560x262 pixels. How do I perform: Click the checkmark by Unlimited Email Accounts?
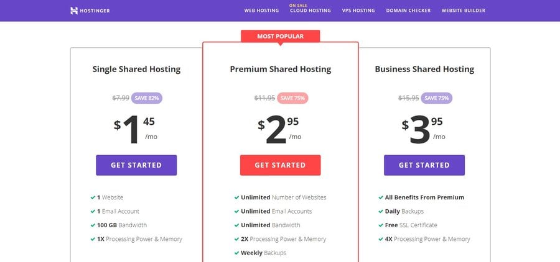tap(236, 211)
